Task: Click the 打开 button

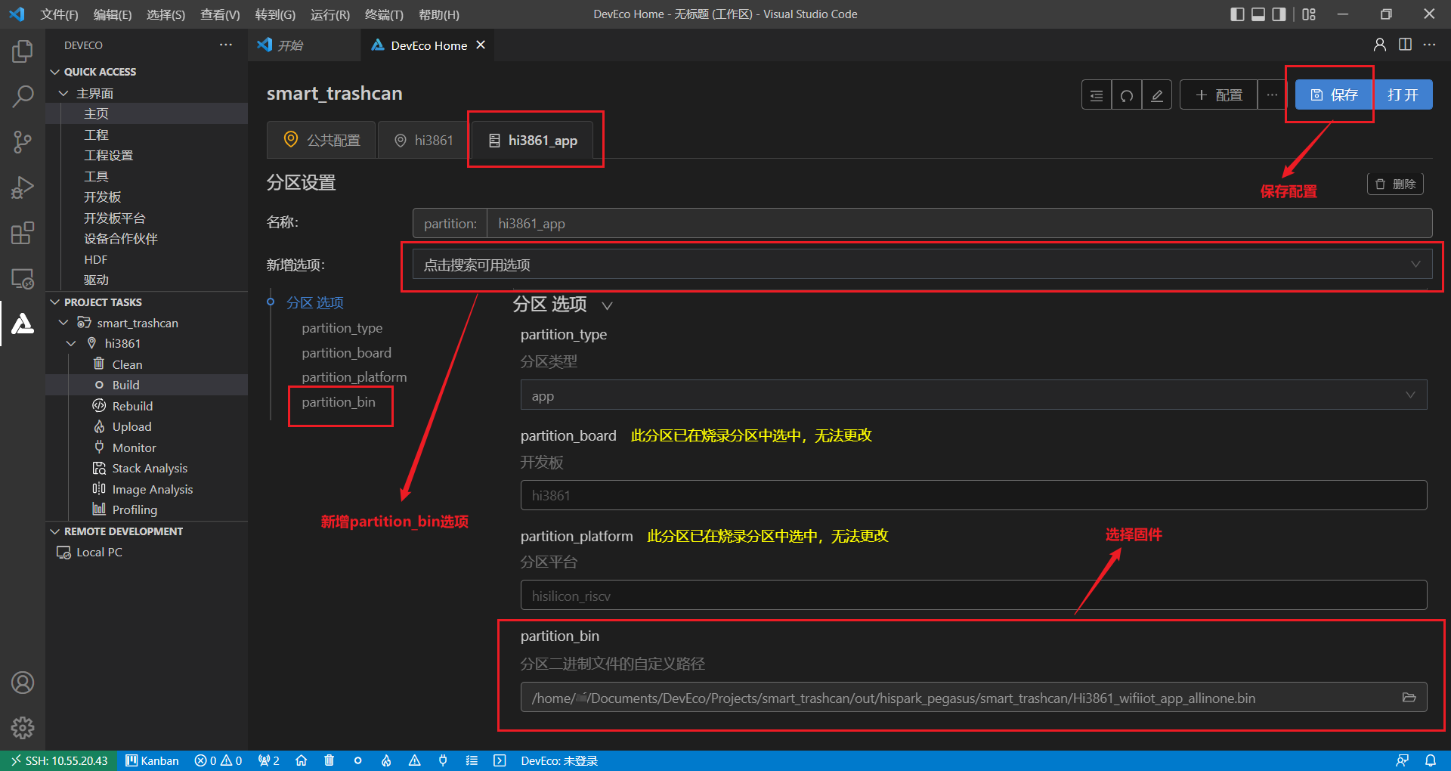Action: pos(1403,94)
